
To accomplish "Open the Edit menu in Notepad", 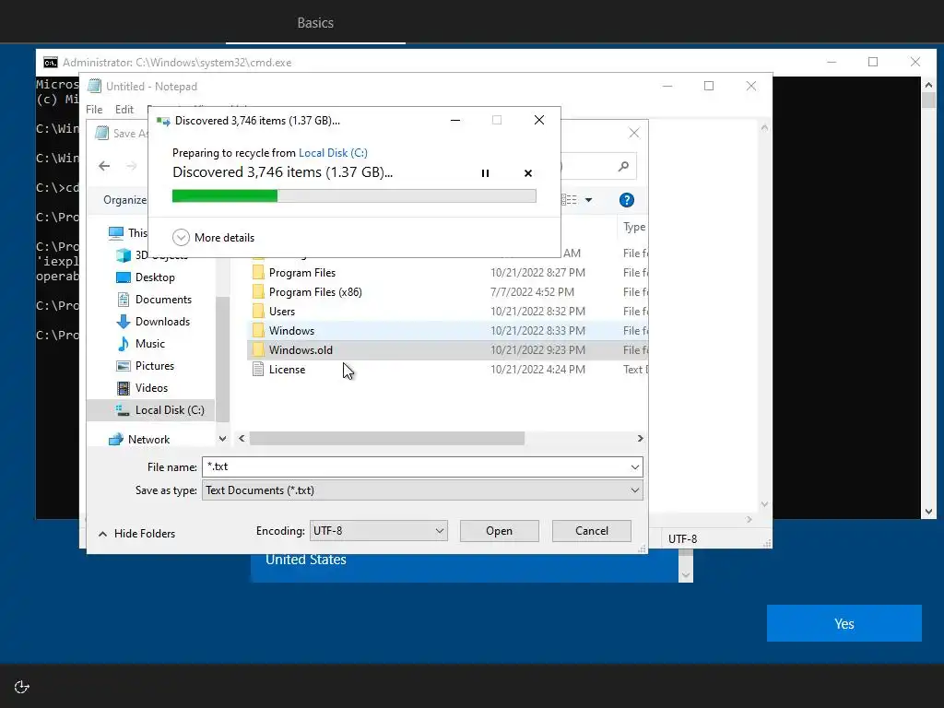I will (124, 110).
